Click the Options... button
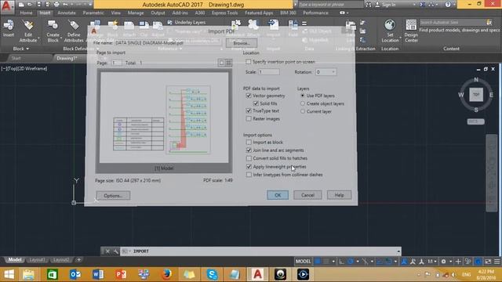 (113, 195)
